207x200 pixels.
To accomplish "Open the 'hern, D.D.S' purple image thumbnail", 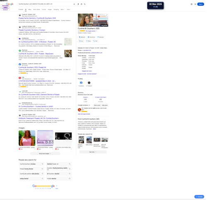I will click(x=45, y=138).
